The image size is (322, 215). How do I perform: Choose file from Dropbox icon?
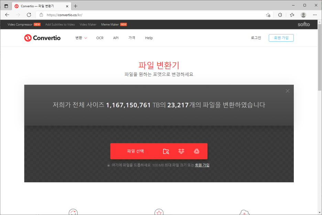click(x=181, y=151)
